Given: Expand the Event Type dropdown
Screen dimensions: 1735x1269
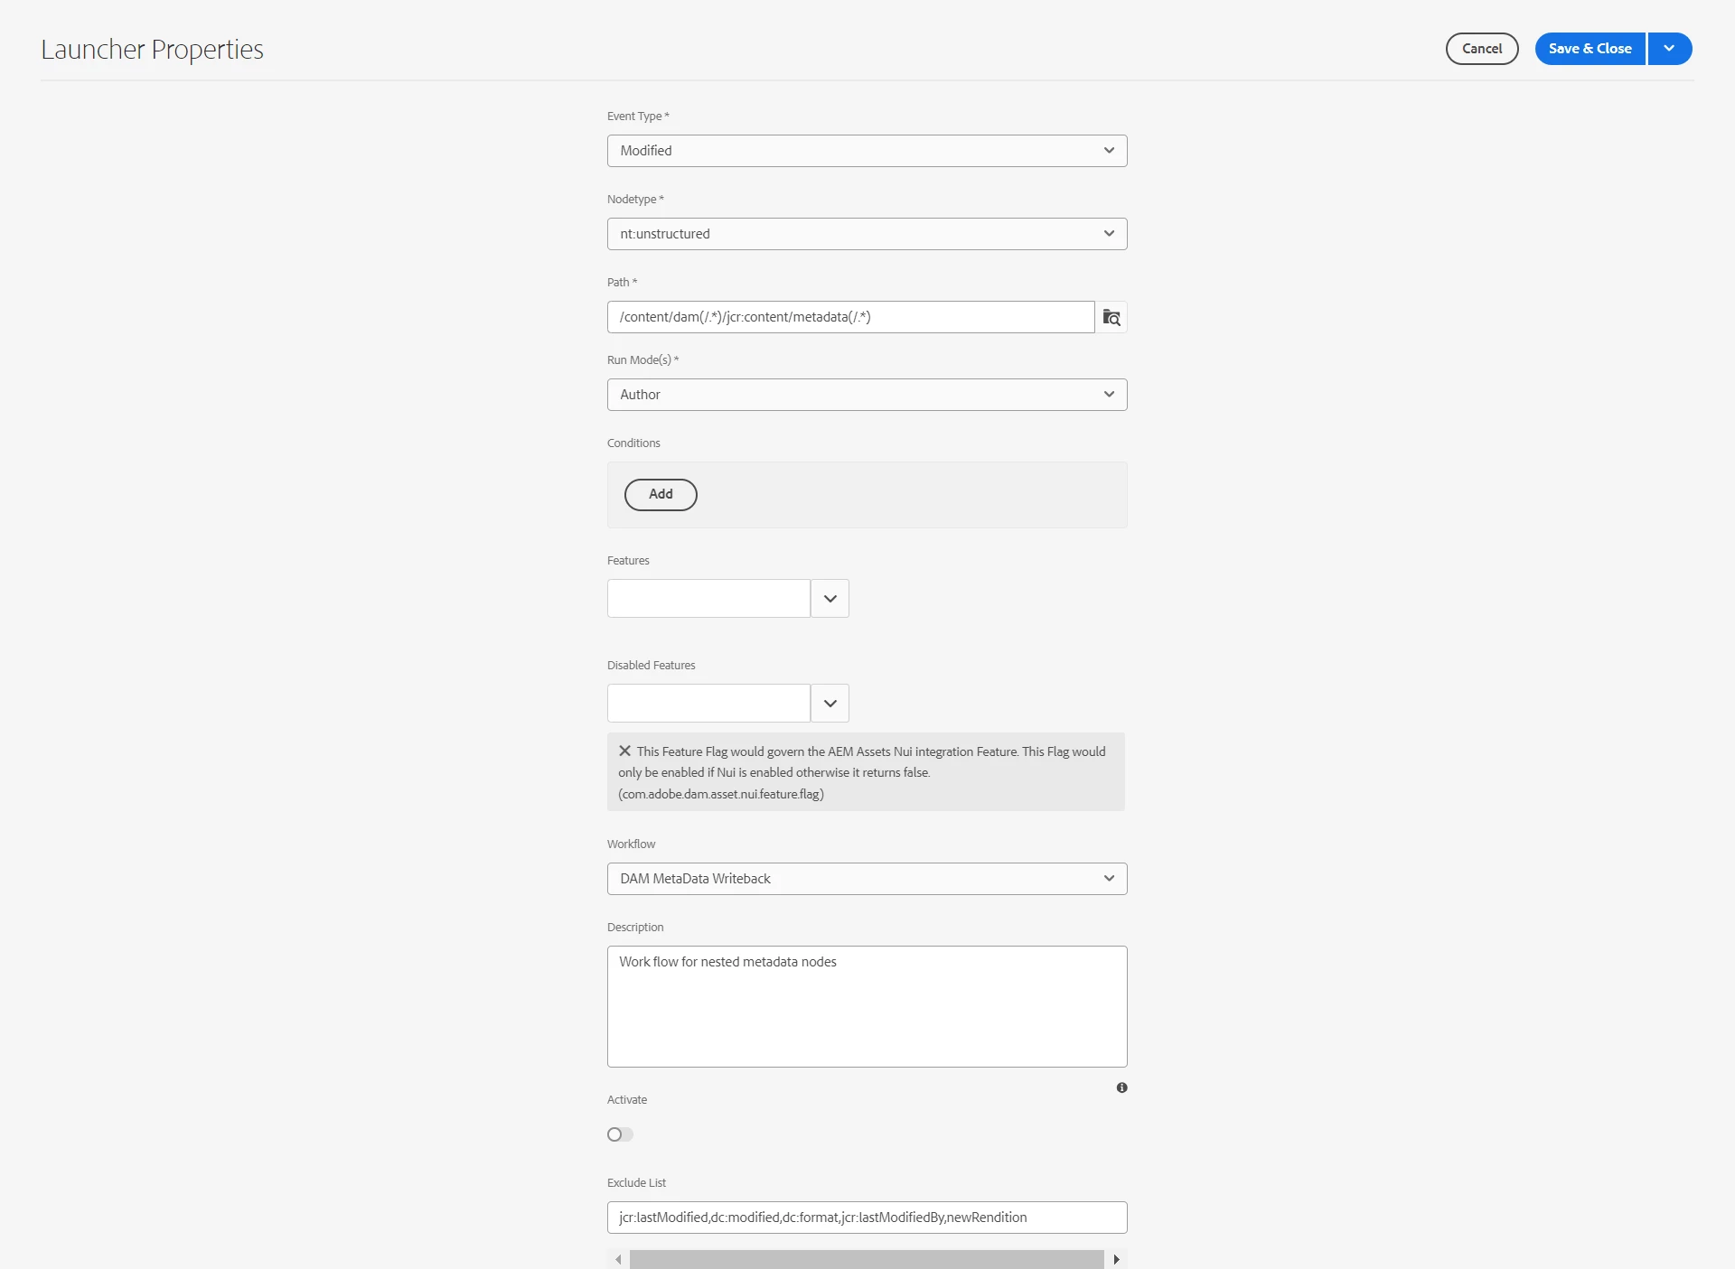Looking at the screenshot, I should coord(867,151).
